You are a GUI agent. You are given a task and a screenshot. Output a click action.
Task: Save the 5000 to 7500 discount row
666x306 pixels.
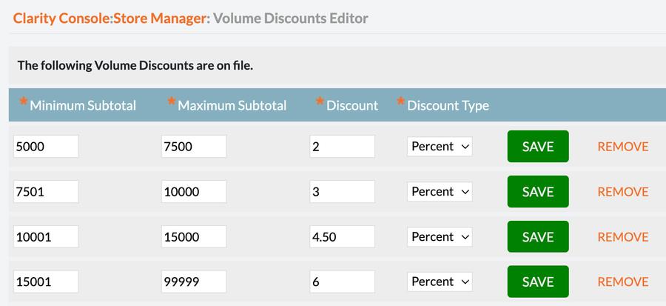[538, 147]
